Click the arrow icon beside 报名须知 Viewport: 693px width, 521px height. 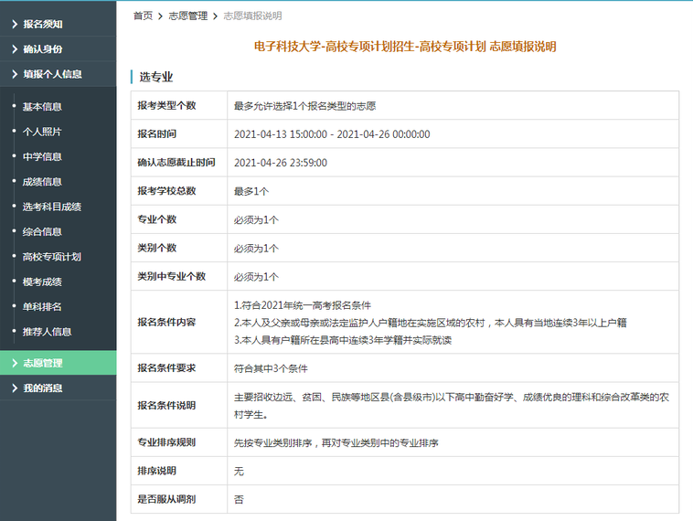pyautogui.click(x=15, y=24)
